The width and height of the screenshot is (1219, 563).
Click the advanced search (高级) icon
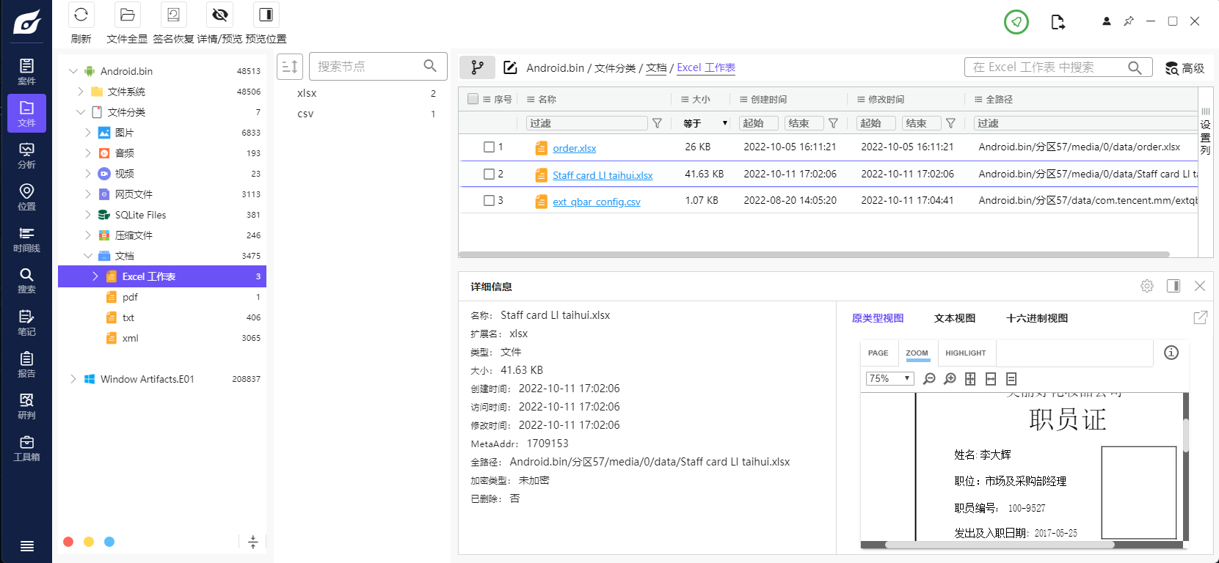(1185, 68)
